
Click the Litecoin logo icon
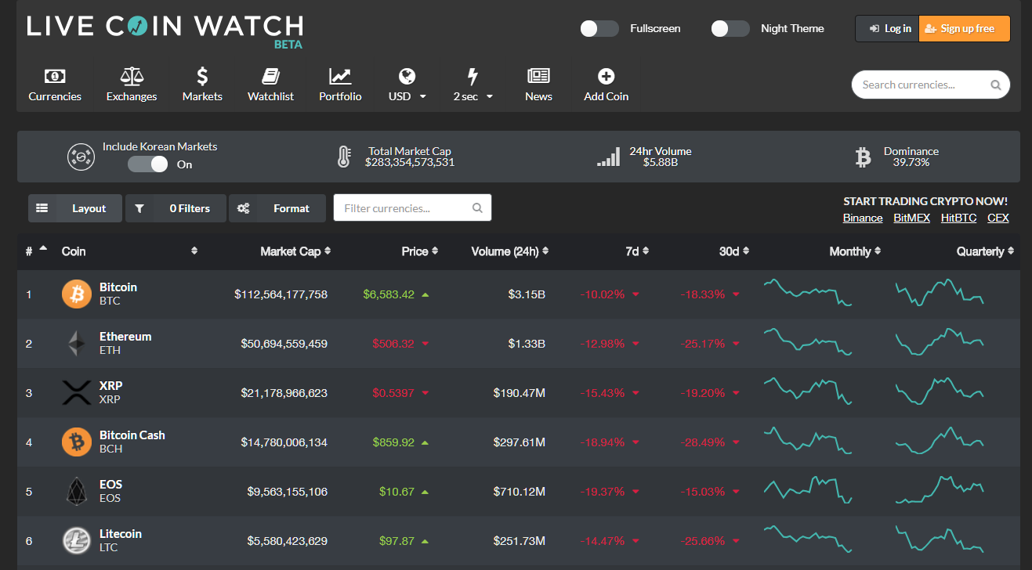[x=77, y=541]
